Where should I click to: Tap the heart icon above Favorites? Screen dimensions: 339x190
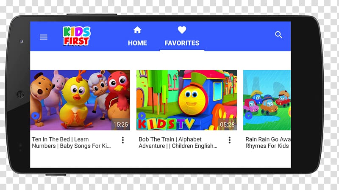[182, 30]
